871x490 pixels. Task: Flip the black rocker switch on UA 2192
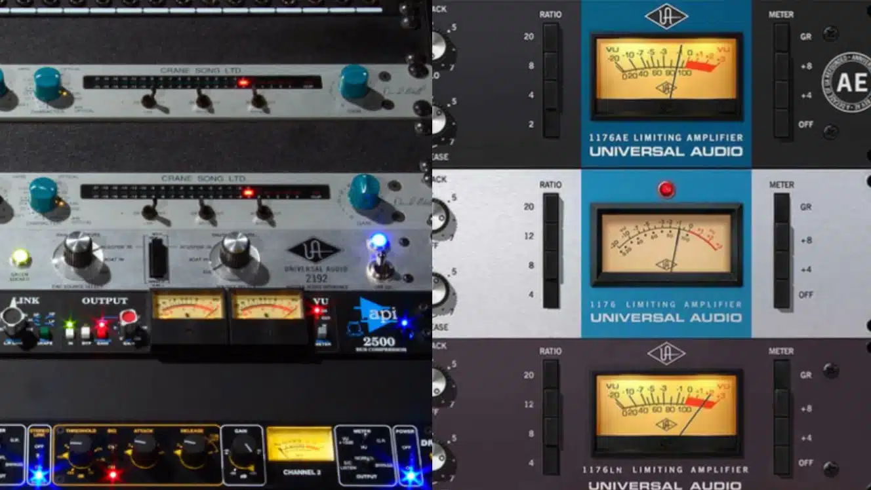(158, 259)
